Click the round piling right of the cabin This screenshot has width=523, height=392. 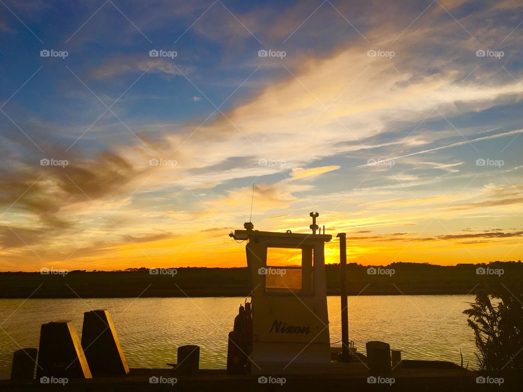378,356
